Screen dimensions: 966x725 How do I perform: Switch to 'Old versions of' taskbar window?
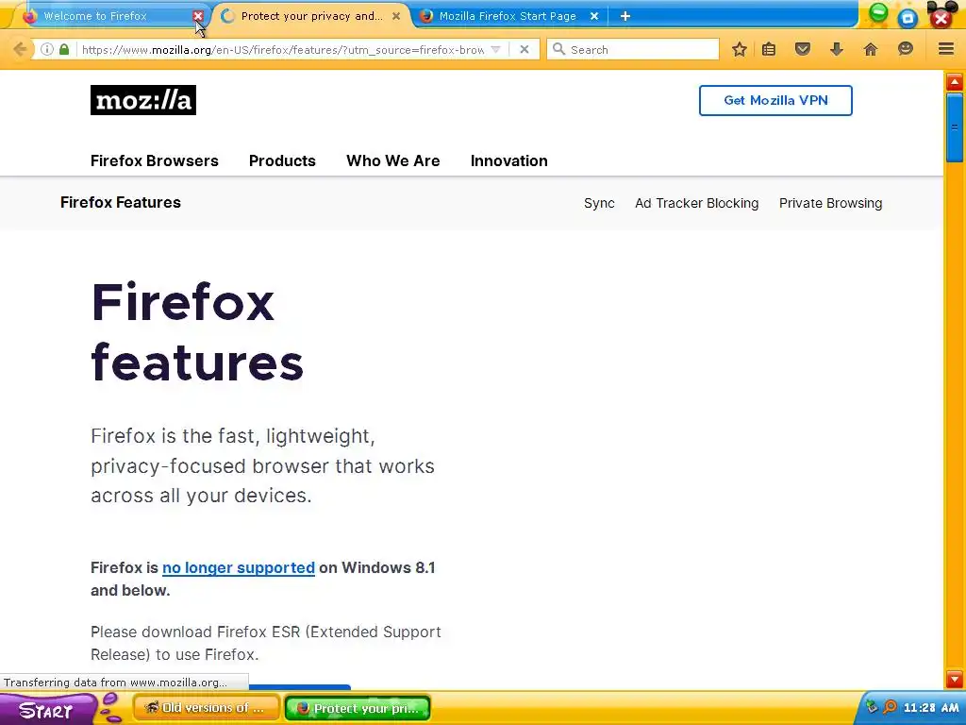[x=207, y=708]
